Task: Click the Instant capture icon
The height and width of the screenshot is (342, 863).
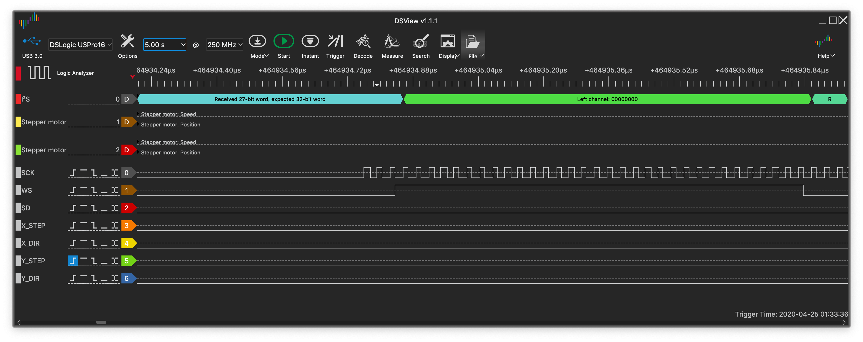Action: coord(310,41)
